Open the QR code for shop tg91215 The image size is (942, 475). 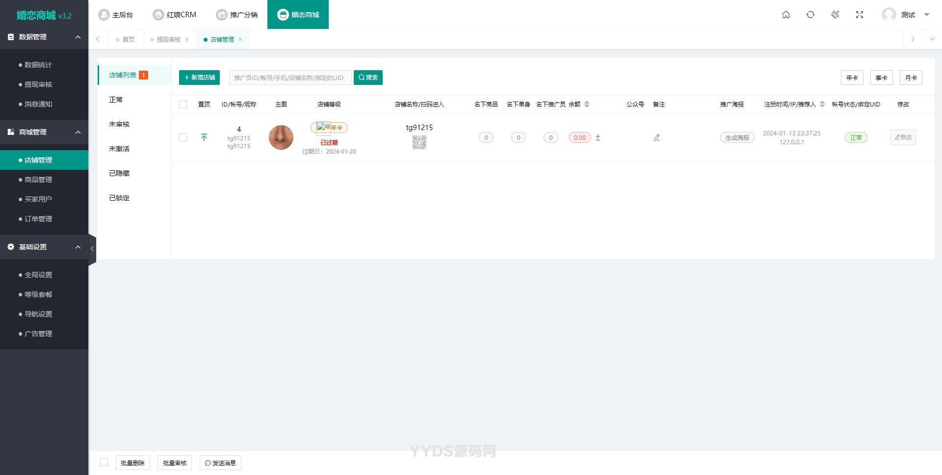tap(419, 142)
